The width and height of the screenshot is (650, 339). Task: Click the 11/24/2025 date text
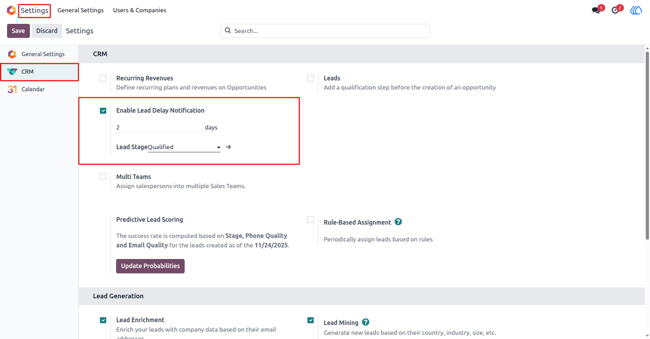pyautogui.click(x=271, y=245)
